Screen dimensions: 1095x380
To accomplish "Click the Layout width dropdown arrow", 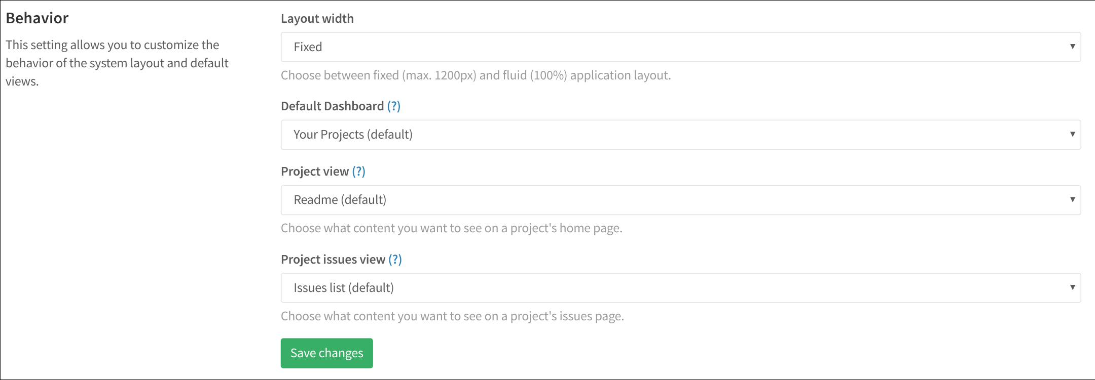I will [x=1072, y=47].
